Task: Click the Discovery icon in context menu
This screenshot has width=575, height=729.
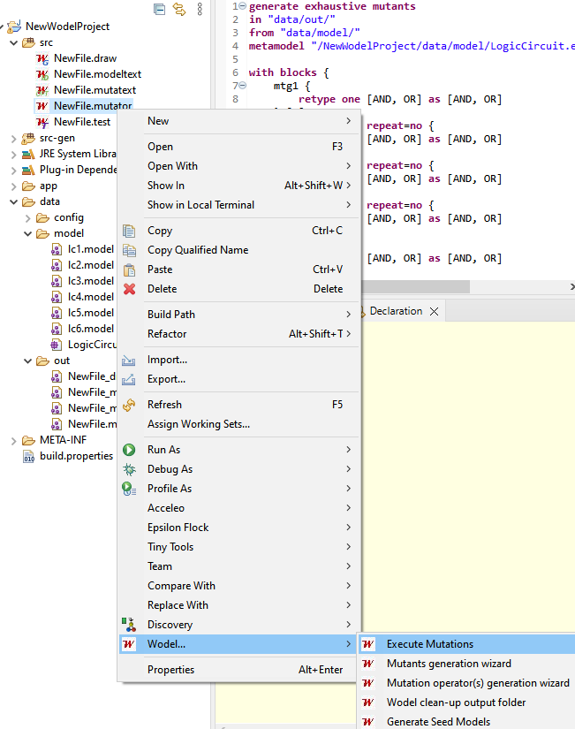Action: point(129,625)
